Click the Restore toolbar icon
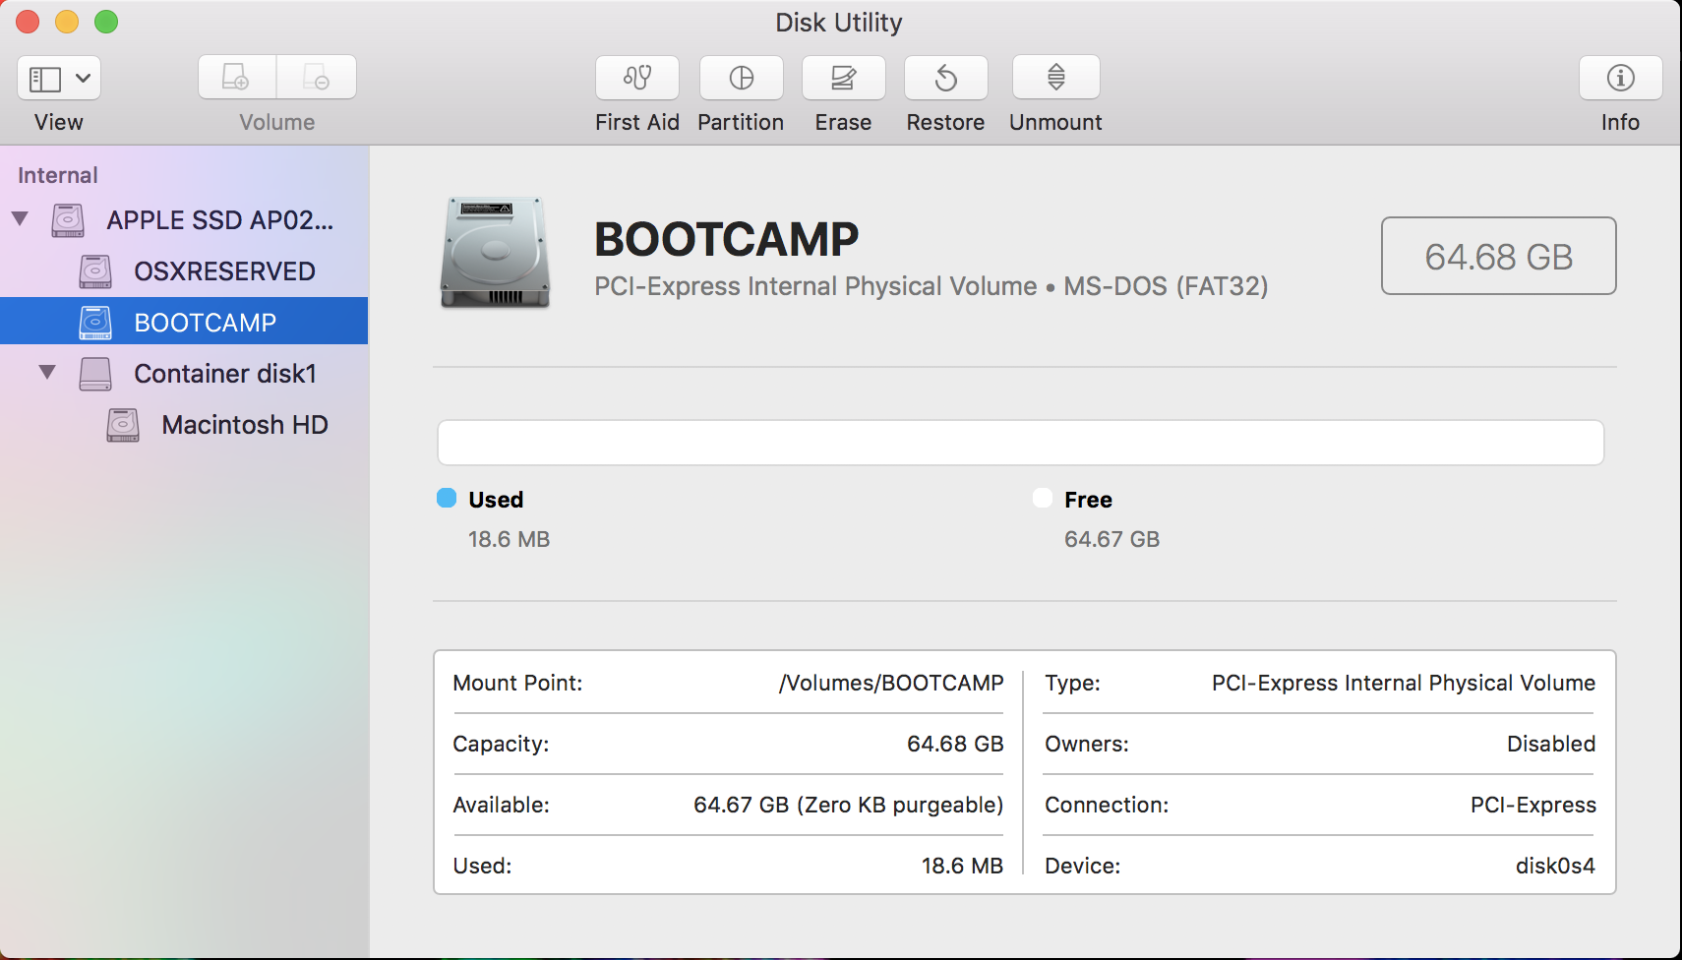Viewport: 1682px width, 960px height. 946,78
